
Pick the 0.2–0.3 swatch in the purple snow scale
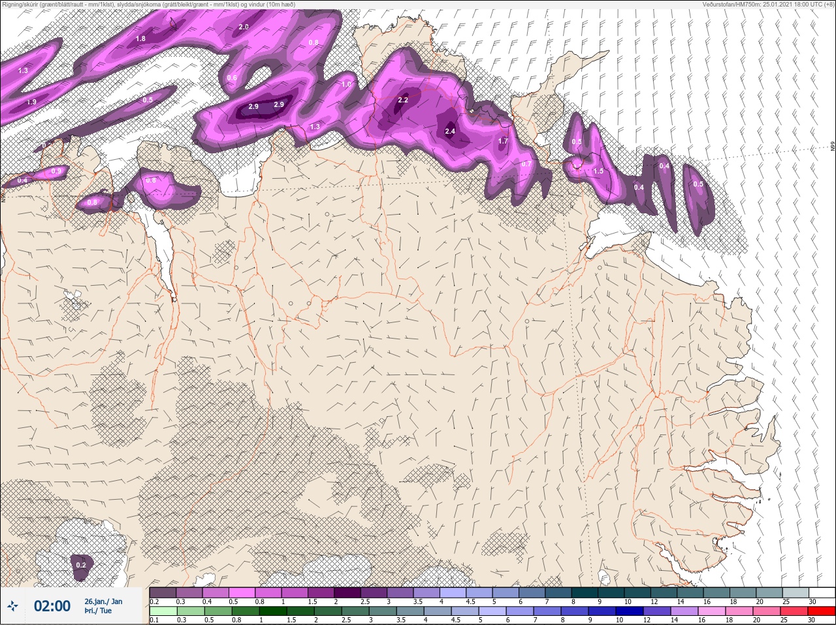(163, 592)
